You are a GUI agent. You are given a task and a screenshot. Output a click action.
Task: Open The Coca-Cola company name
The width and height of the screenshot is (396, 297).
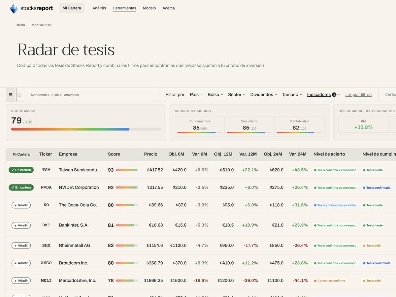click(80, 205)
